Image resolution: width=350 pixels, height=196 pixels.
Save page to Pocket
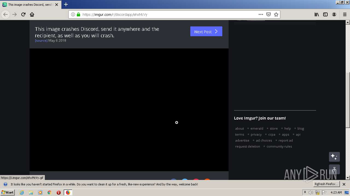[269, 14]
